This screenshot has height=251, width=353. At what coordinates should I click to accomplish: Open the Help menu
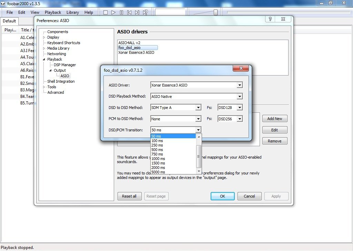click(89, 12)
